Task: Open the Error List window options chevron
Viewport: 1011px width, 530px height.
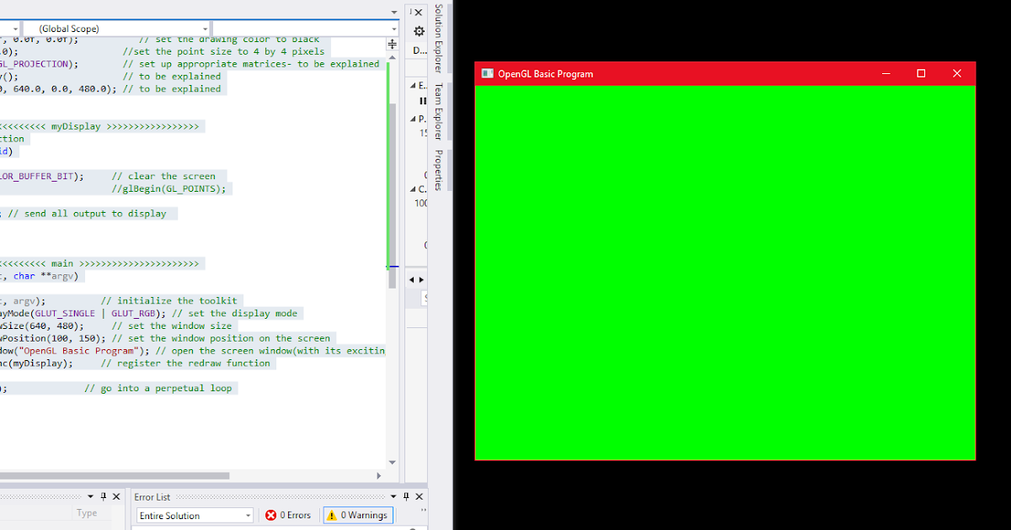Action: click(392, 496)
